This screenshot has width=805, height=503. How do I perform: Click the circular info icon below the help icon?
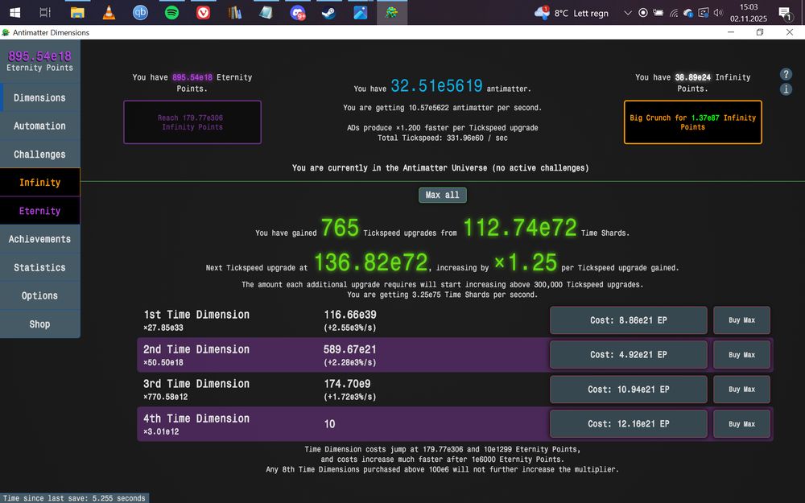tap(786, 89)
